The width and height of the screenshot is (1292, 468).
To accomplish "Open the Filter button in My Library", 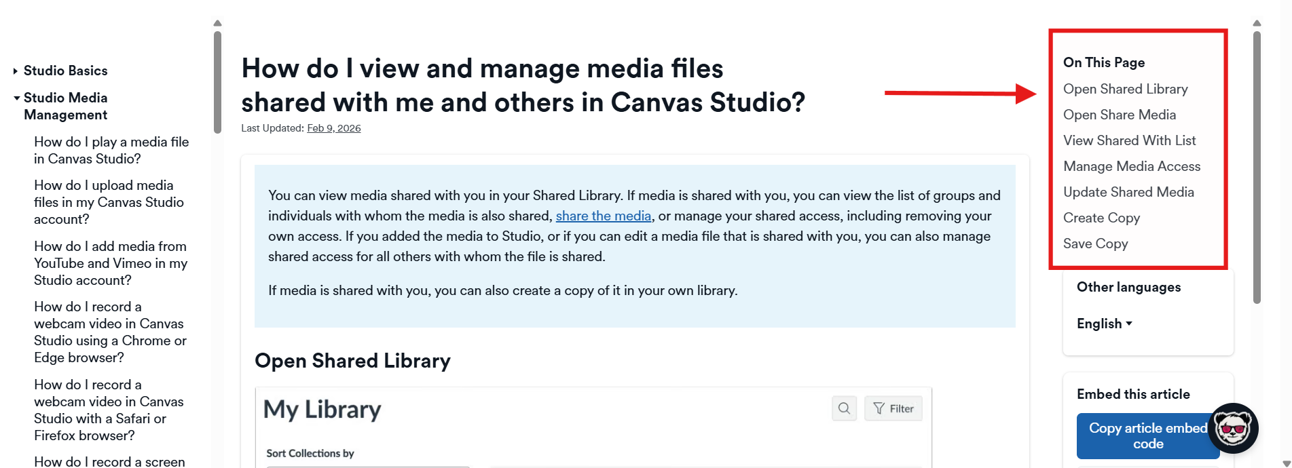I will click(893, 408).
